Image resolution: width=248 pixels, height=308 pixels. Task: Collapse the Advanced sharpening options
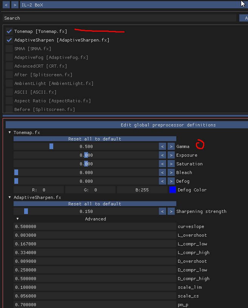tap(17, 219)
